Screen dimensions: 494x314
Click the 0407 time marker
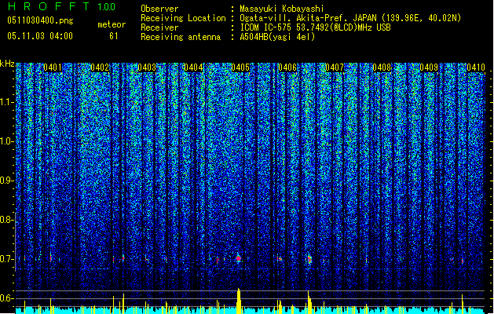tap(335, 68)
